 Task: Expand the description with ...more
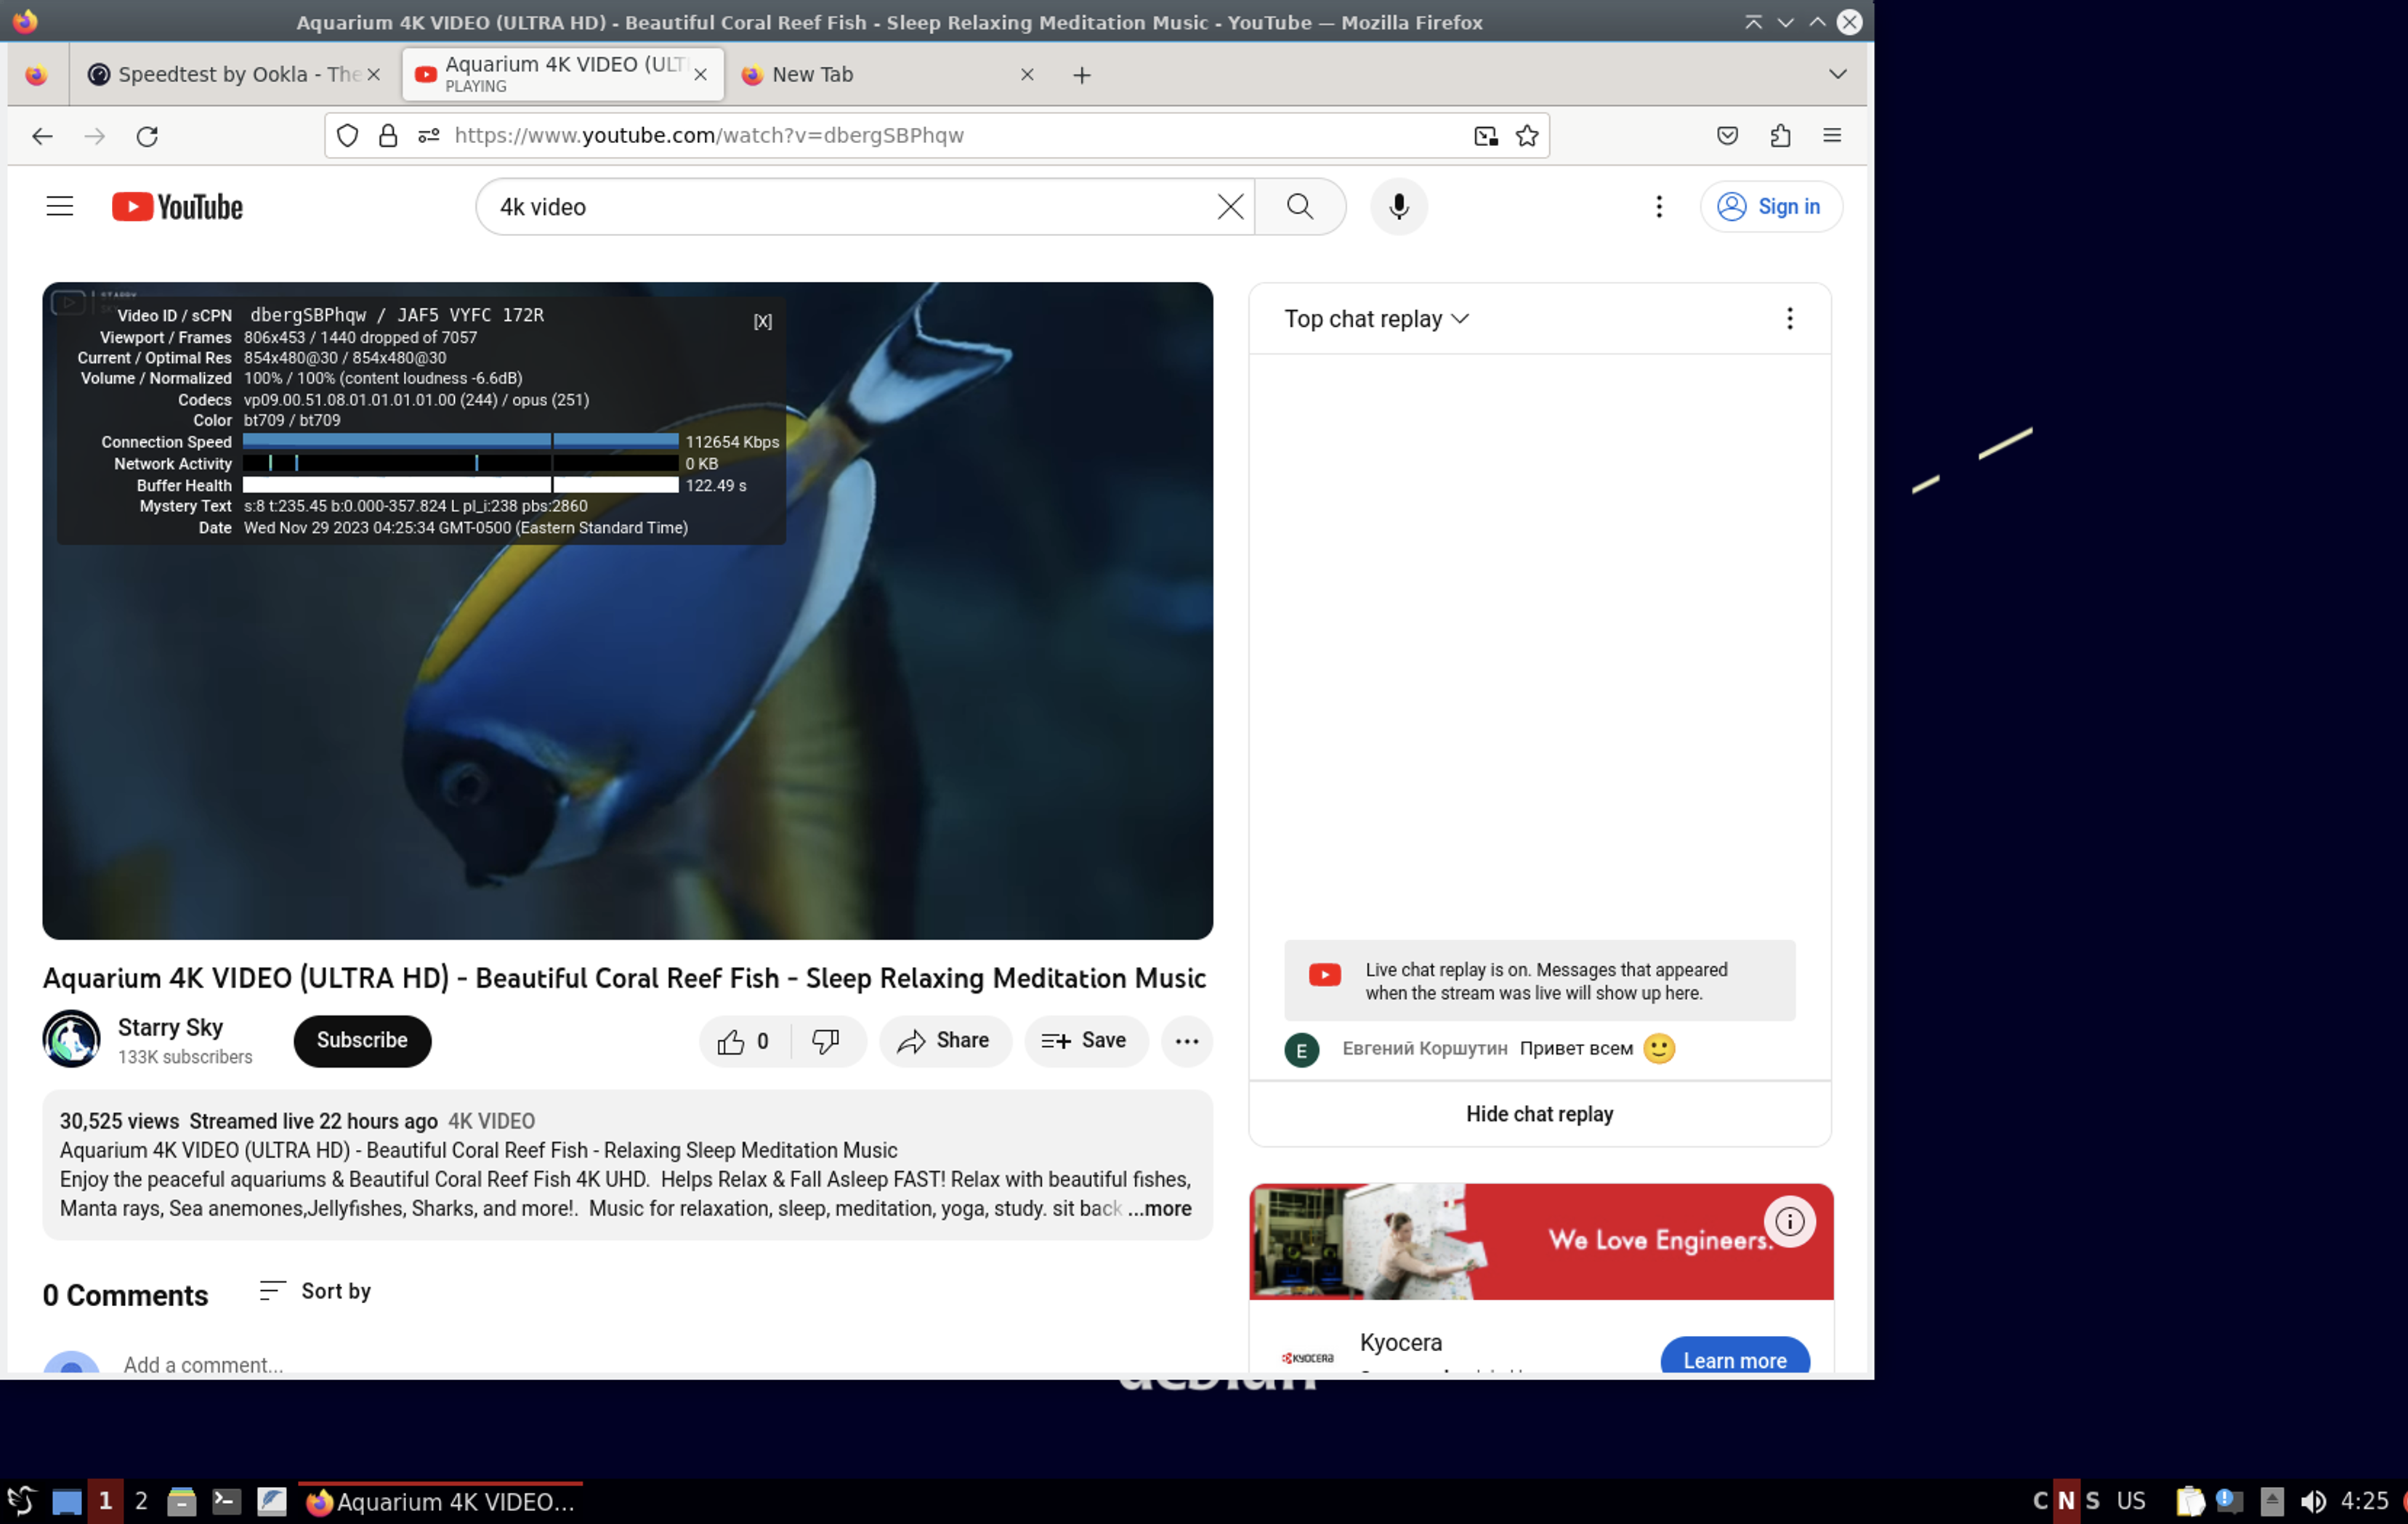click(1160, 1207)
